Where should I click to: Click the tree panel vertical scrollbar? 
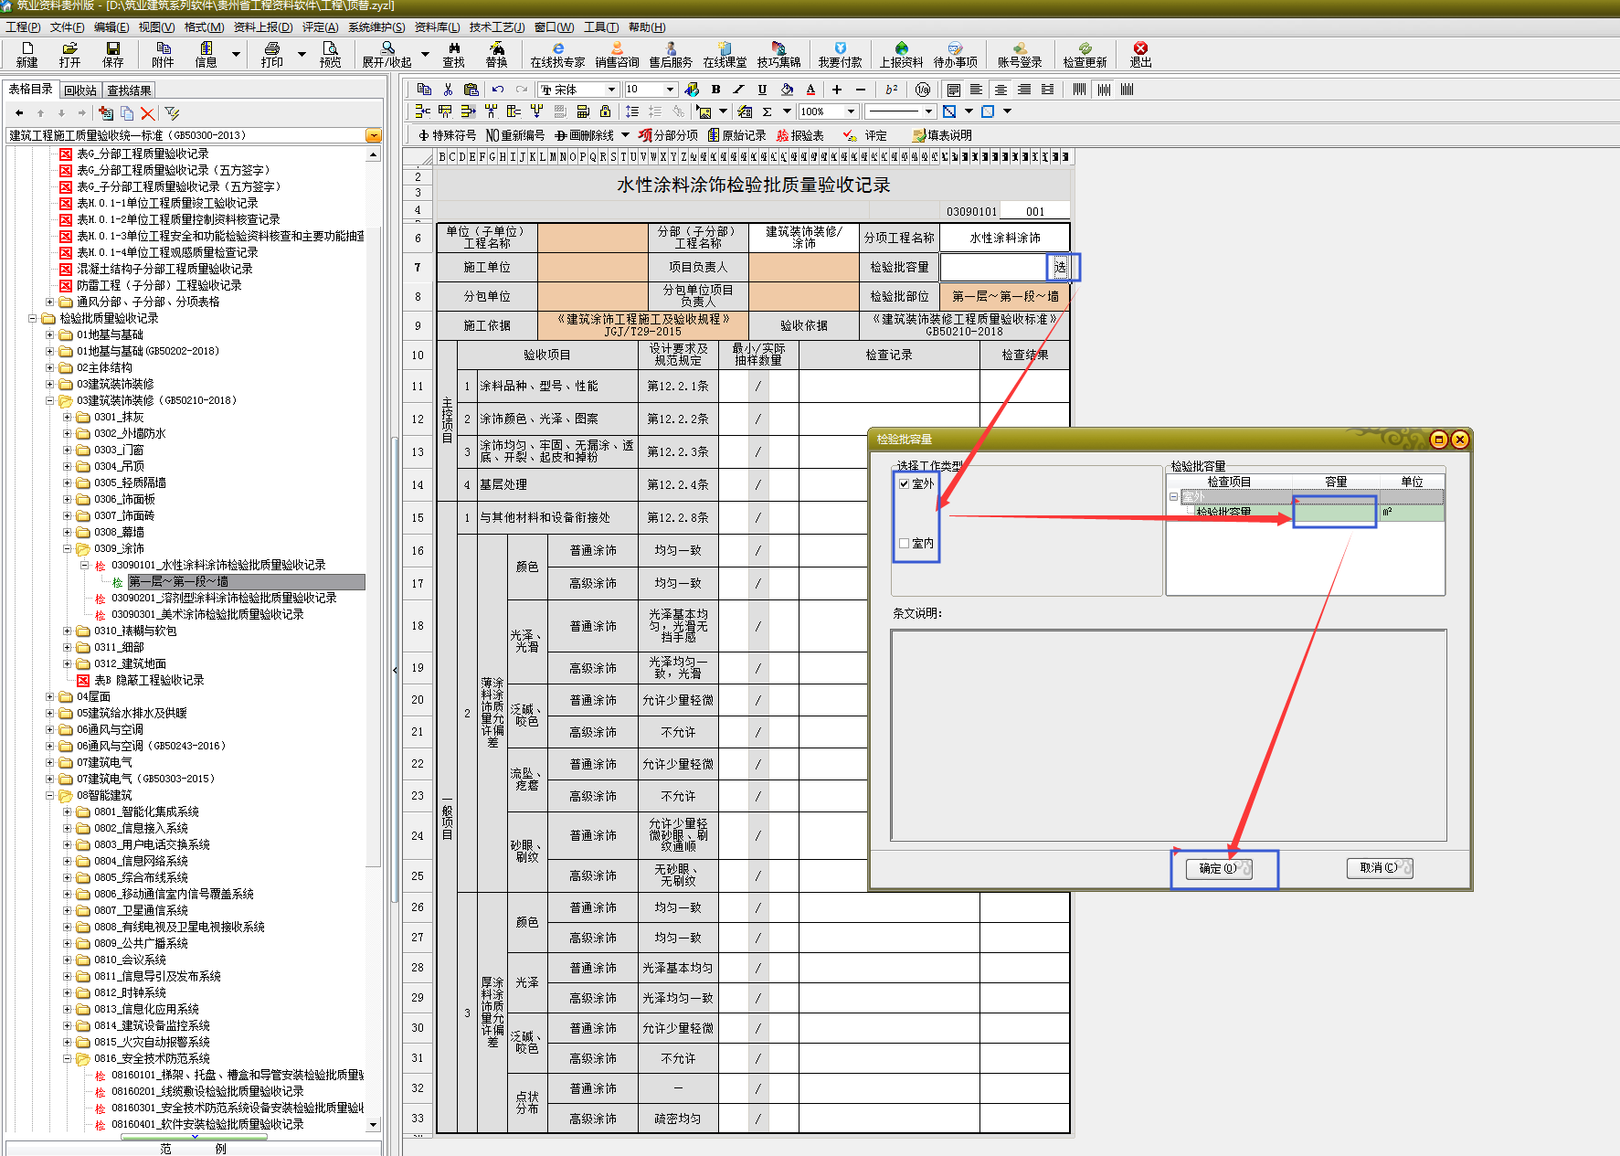point(373,640)
